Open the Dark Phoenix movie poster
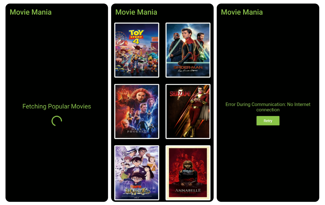Screen dimensions: 325x205 point(137,111)
